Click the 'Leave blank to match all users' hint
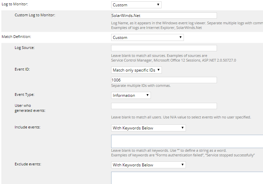The image size is (263, 184). pyautogui.click(x=181, y=117)
